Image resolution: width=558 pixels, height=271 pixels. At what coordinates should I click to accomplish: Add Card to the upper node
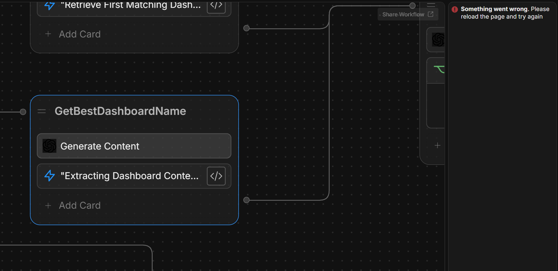tap(80, 34)
